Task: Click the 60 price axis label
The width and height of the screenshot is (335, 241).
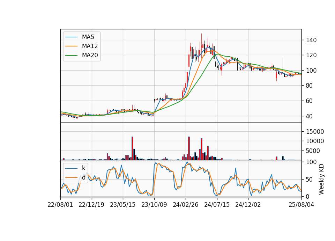Action: 310,101
